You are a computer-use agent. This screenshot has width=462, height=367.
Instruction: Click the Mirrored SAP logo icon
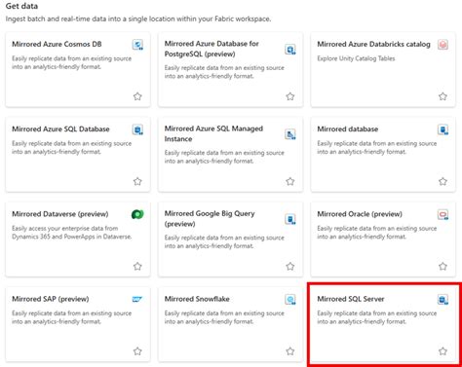137,299
